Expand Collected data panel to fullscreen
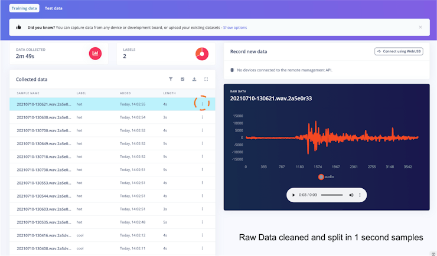Viewport: 437px width, 256px height. (206, 79)
